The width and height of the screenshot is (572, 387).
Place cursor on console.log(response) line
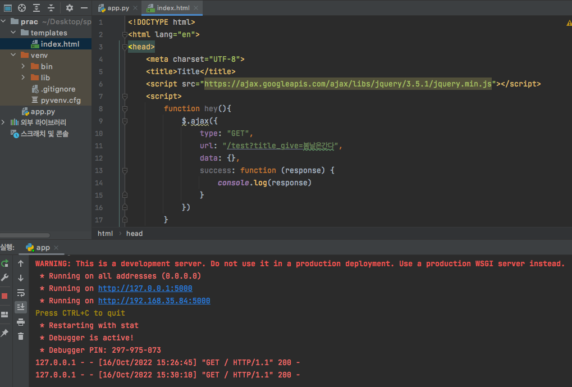coord(264,183)
